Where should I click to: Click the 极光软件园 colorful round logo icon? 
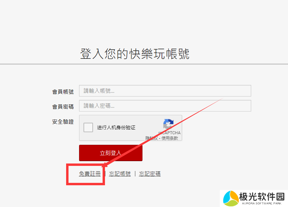pos(231,199)
